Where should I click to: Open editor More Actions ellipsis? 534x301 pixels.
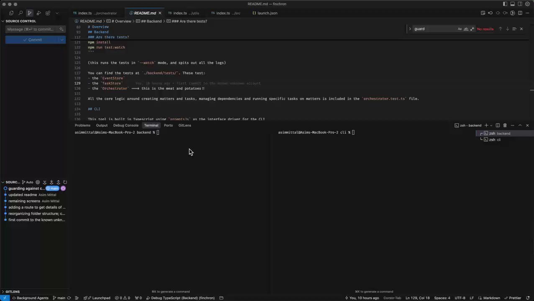(x=527, y=13)
